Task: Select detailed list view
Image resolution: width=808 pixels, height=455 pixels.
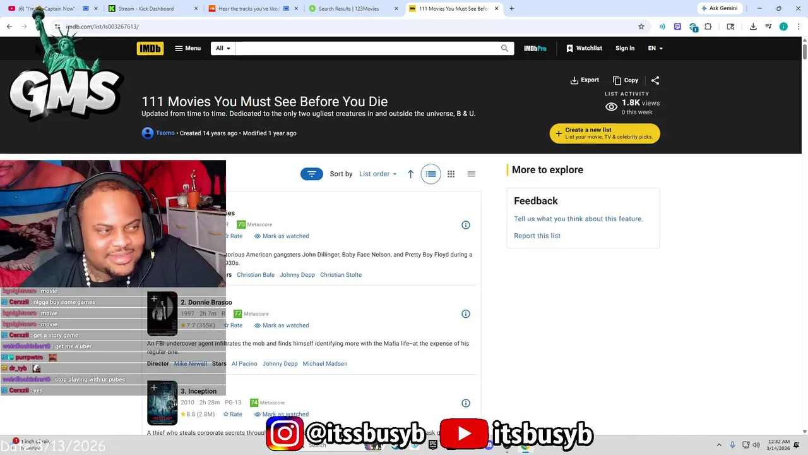Action: (431, 174)
